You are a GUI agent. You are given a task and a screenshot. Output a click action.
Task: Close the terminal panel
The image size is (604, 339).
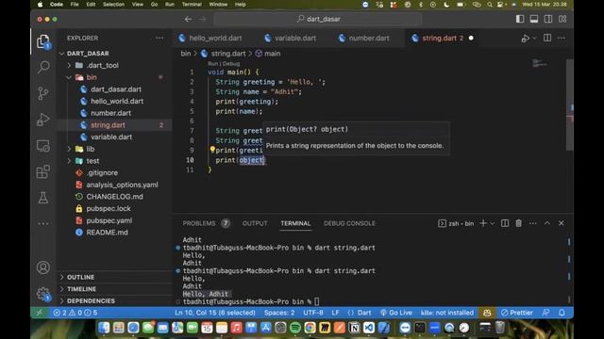[562, 223]
